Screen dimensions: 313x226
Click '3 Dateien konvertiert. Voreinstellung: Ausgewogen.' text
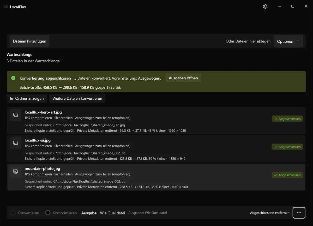click(118, 78)
